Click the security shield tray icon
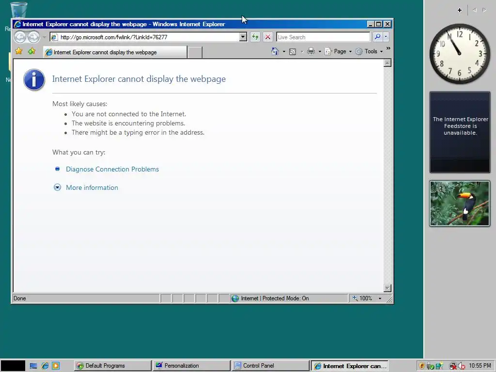 pos(421,366)
